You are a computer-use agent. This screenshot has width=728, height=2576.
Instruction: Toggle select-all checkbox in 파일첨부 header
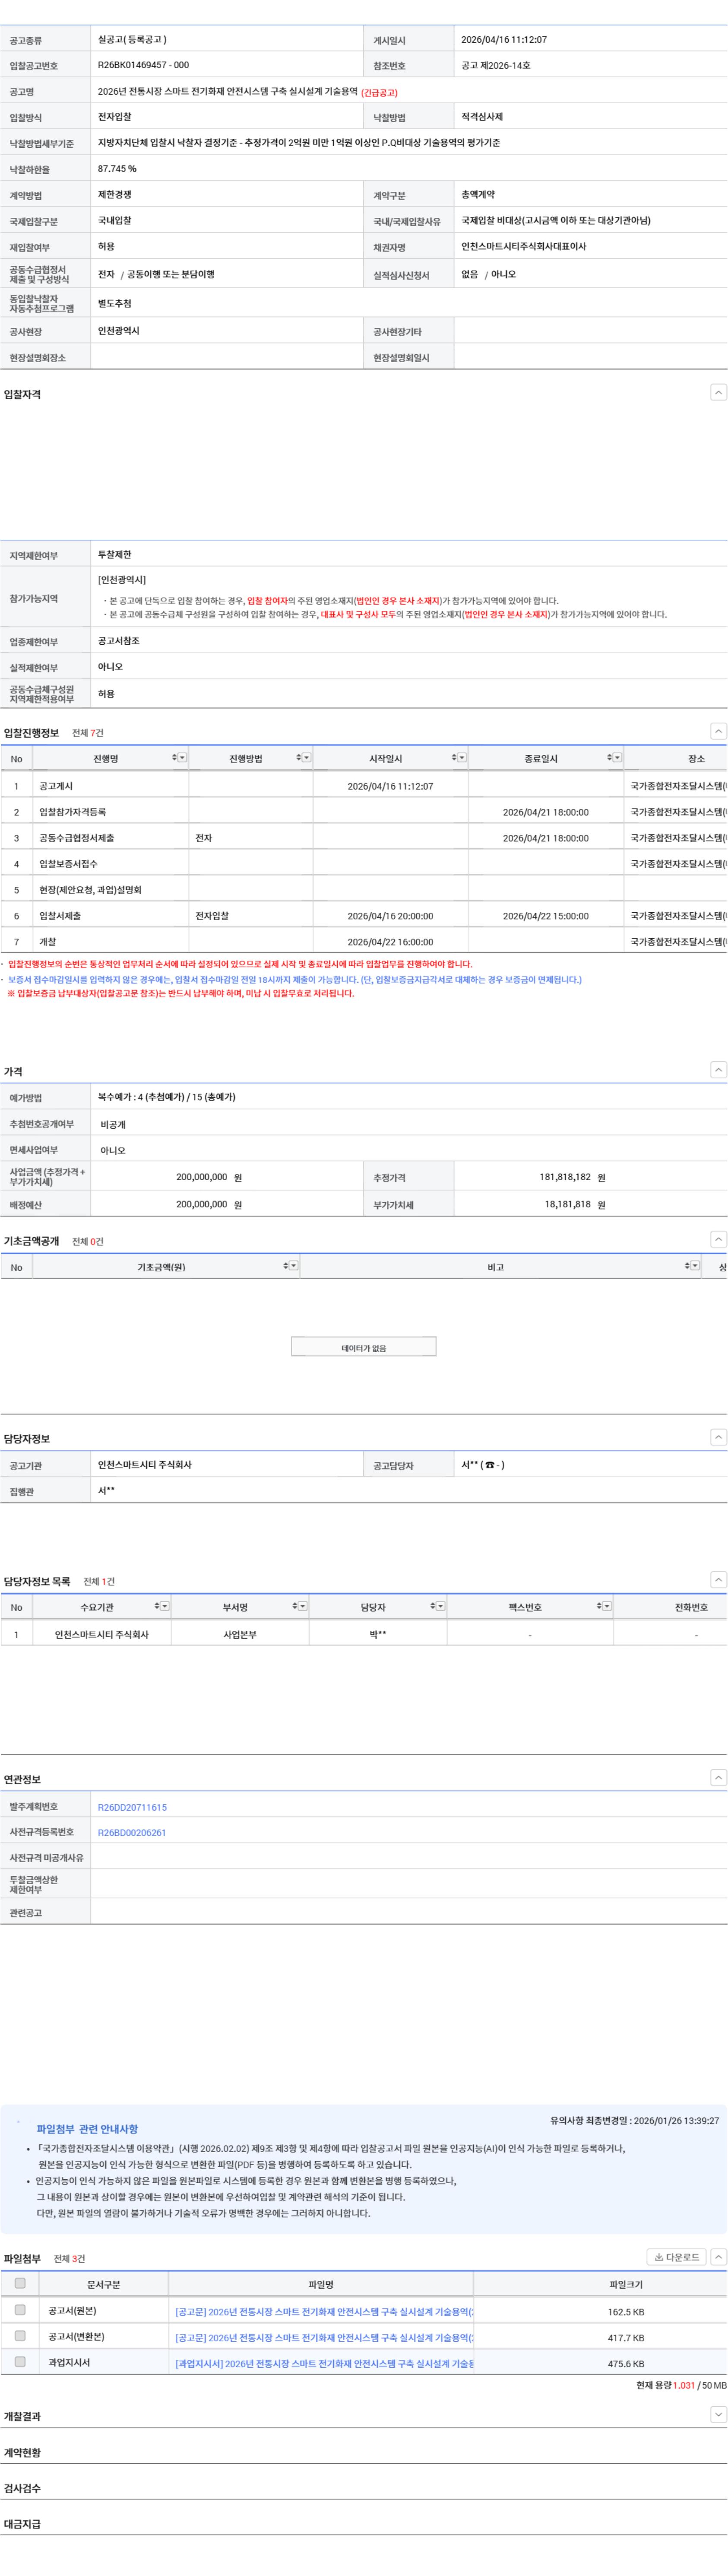pos(20,2284)
